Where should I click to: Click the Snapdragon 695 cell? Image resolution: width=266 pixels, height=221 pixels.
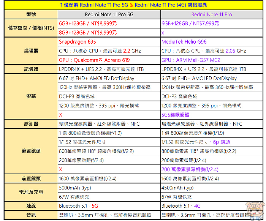(109, 42)
